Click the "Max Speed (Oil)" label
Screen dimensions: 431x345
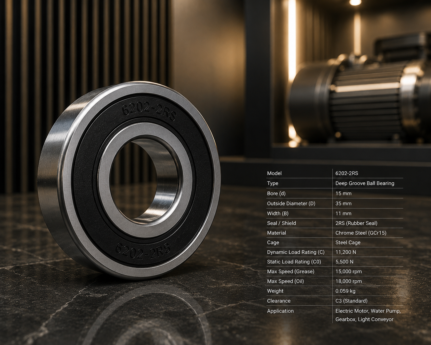tap(286, 281)
